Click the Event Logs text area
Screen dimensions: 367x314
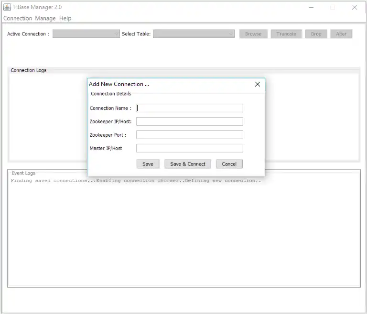point(184,232)
